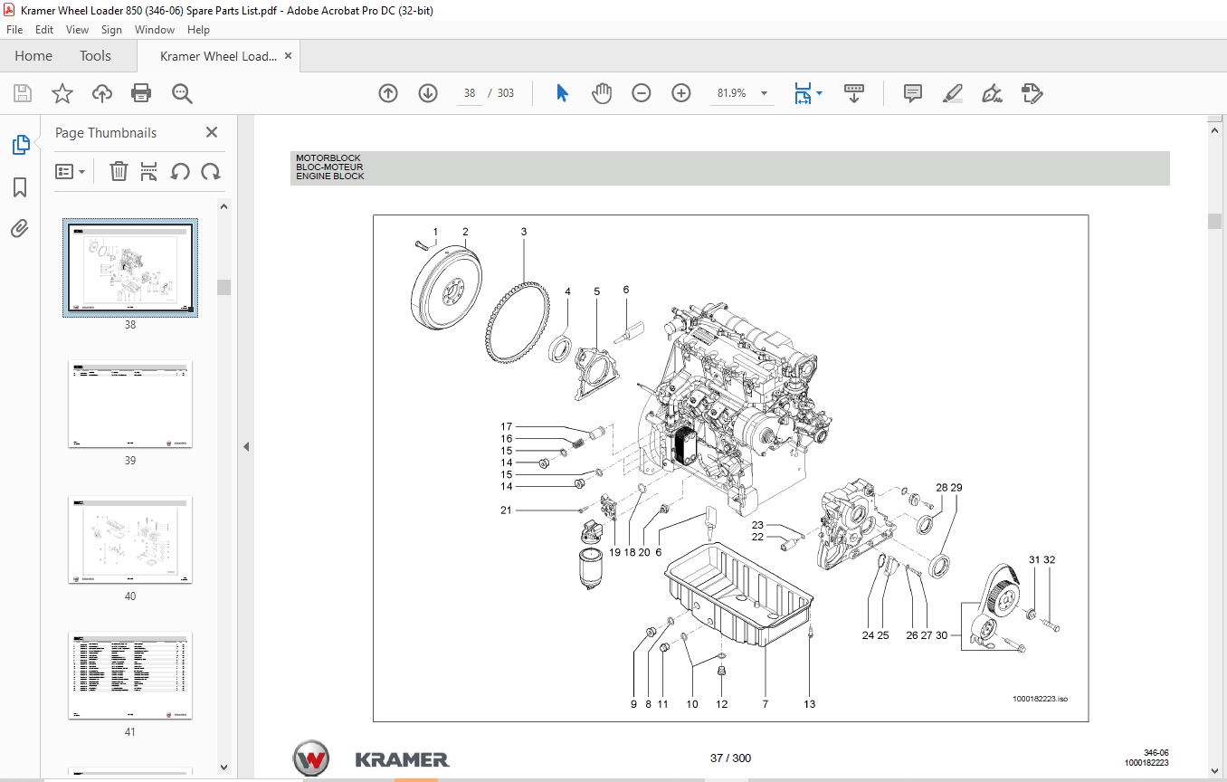Zoom out with the minus icon
1227x782 pixels.
[642, 93]
